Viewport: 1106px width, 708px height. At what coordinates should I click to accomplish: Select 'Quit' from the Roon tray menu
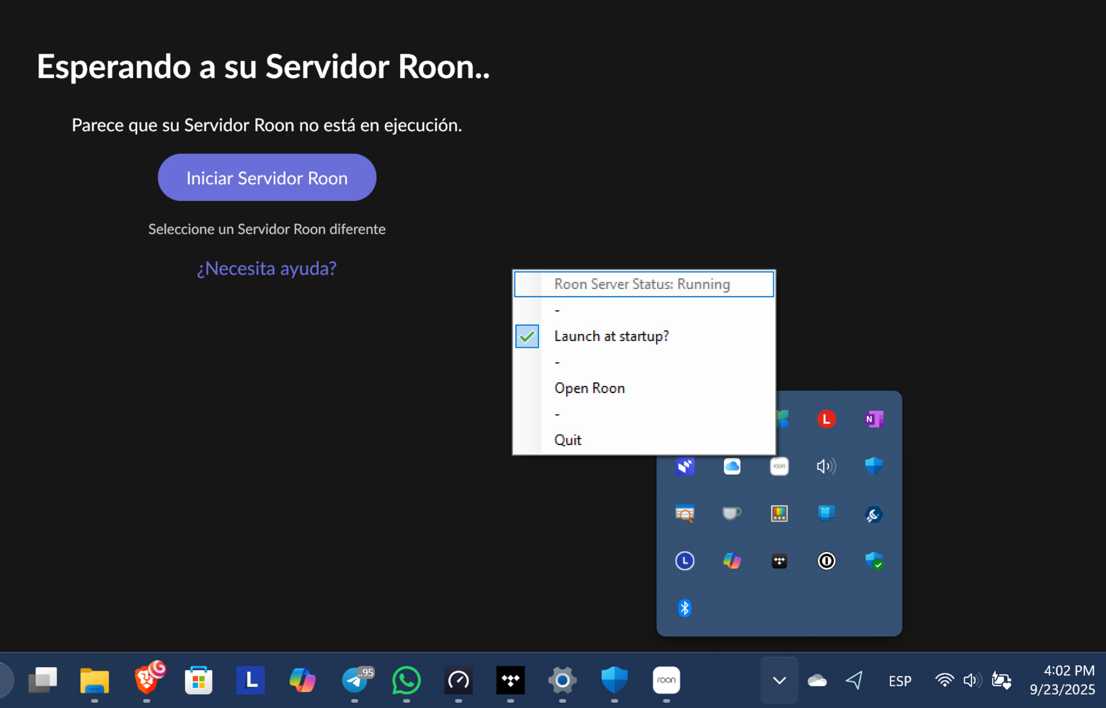point(567,440)
